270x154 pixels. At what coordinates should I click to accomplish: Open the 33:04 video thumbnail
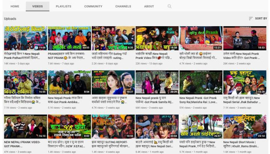(157, 127)
